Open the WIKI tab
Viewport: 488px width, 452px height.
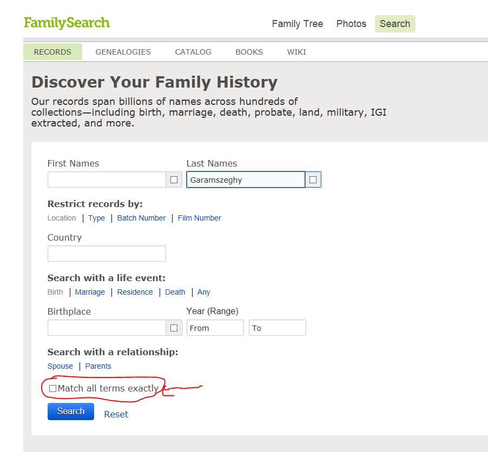coord(296,52)
